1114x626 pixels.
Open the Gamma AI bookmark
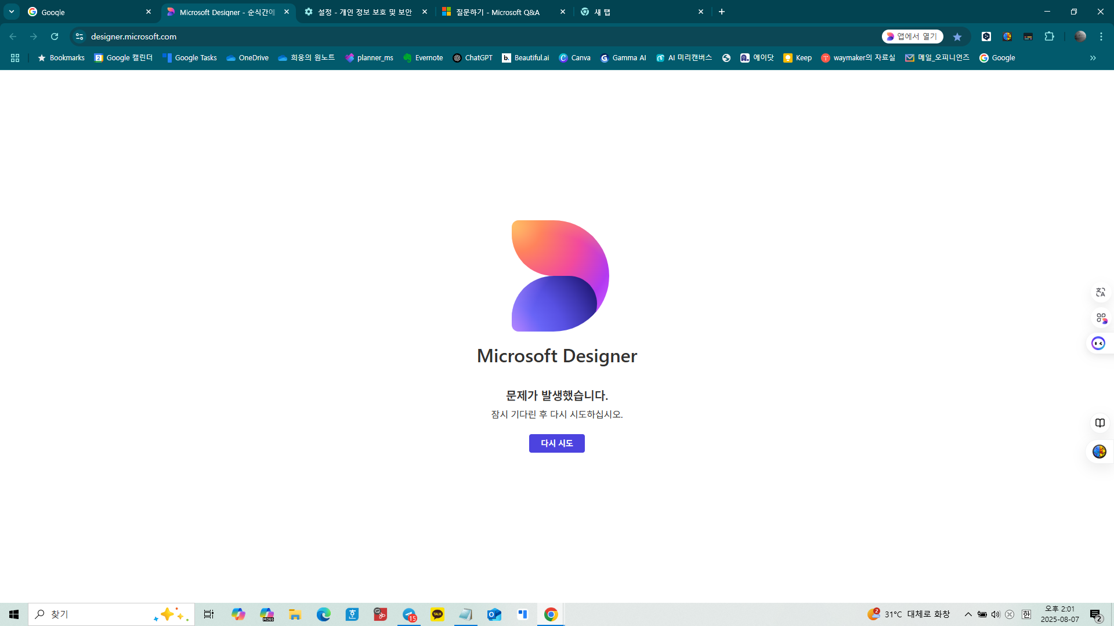[623, 58]
